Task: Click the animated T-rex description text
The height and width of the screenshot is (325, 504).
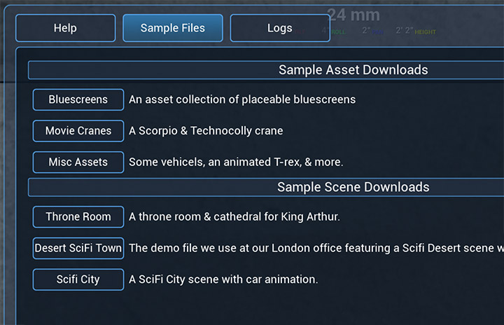Action: point(236,162)
